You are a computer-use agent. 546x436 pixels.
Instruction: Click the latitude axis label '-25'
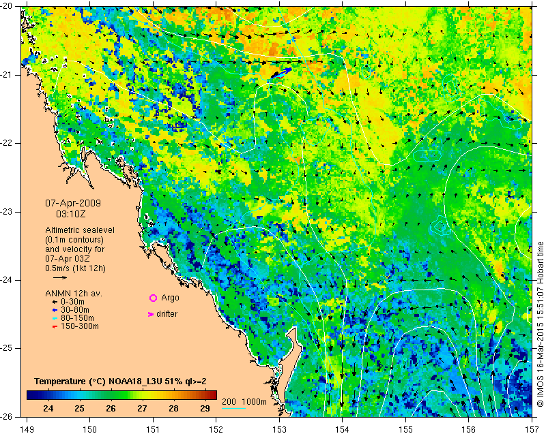(7, 348)
